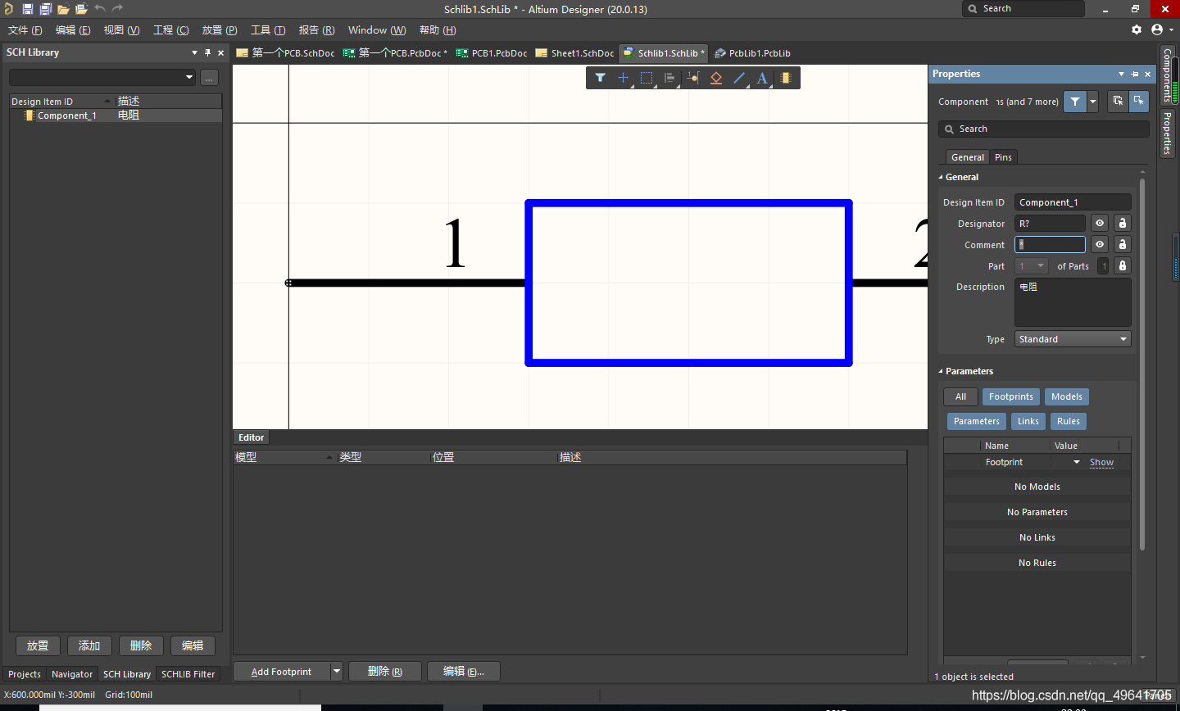
Task: Select the Place Line tool in the active bar
Action: [739, 78]
